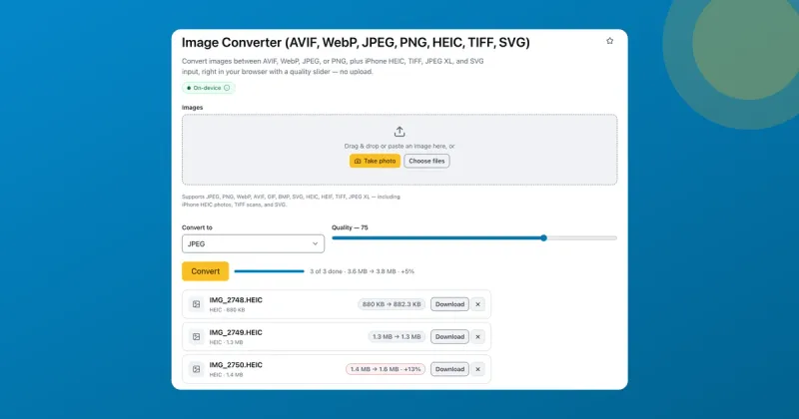The image size is (799, 419).
Task: Click the 'Quality — 75' label
Action: click(350, 227)
